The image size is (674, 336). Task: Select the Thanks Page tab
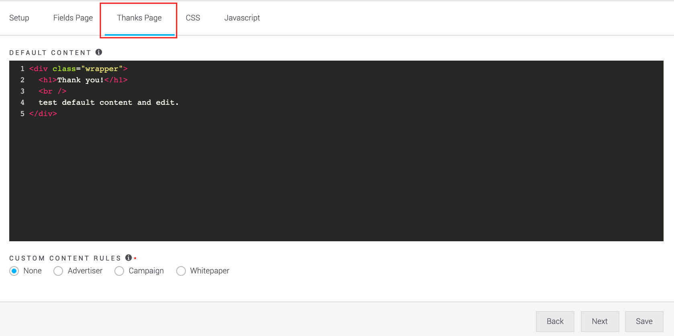(x=139, y=18)
